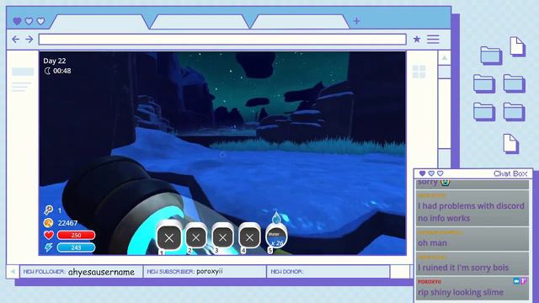Click the Day 22 label
Screen dimensions: 539x303
[x=54, y=61]
